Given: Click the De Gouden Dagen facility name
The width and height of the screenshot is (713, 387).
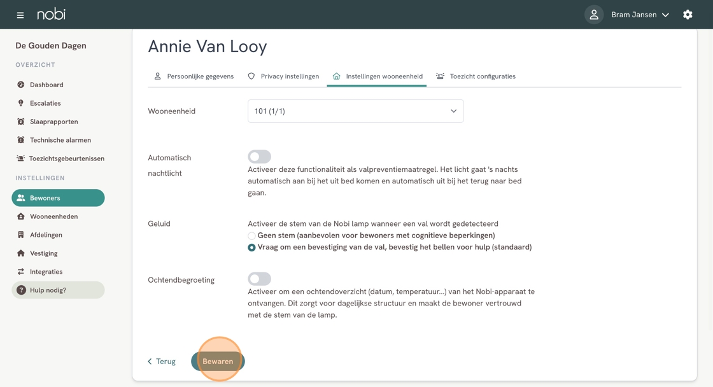Looking at the screenshot, I should pyautogui.click(x=51, y=45).
